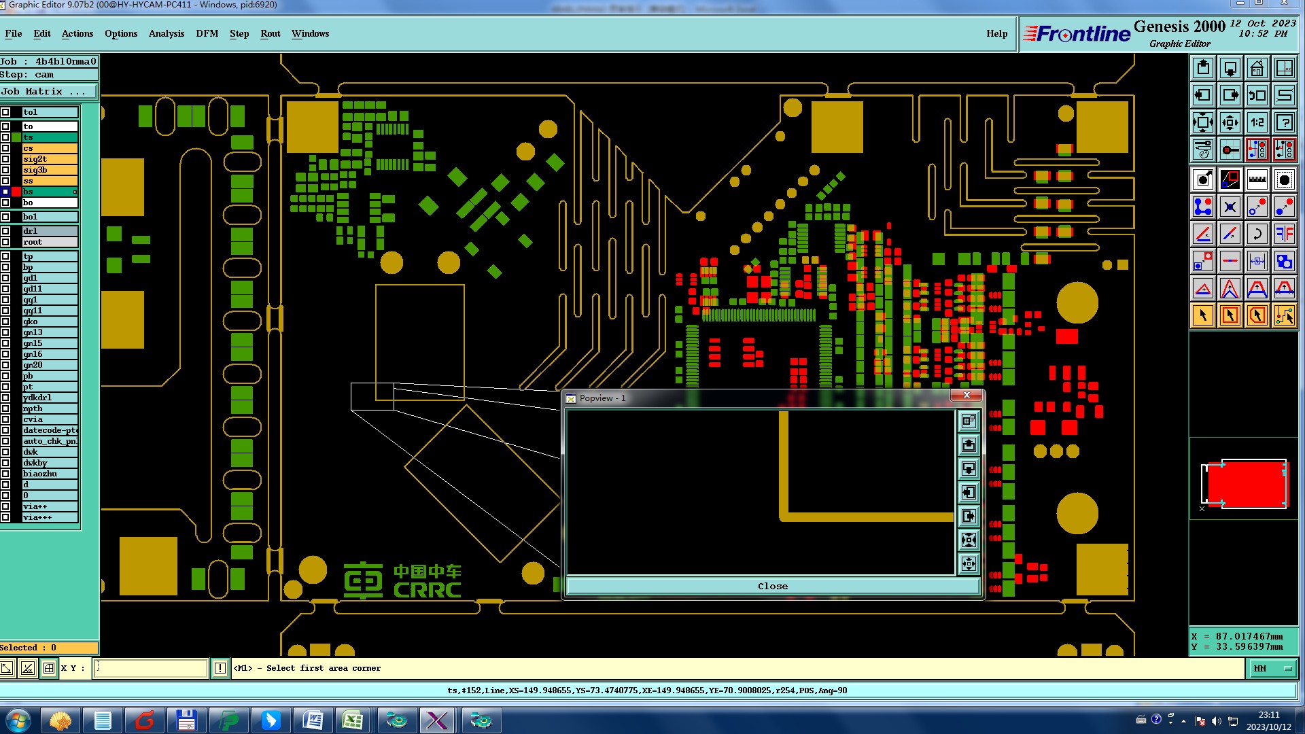Screen dimensions: 1305x734
Task: Click the 1:2 zoom scale icon
Action: tap(1257, 122)
